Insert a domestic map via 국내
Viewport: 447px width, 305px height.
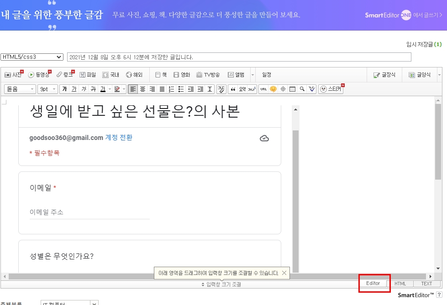click(x=111, y=75)
